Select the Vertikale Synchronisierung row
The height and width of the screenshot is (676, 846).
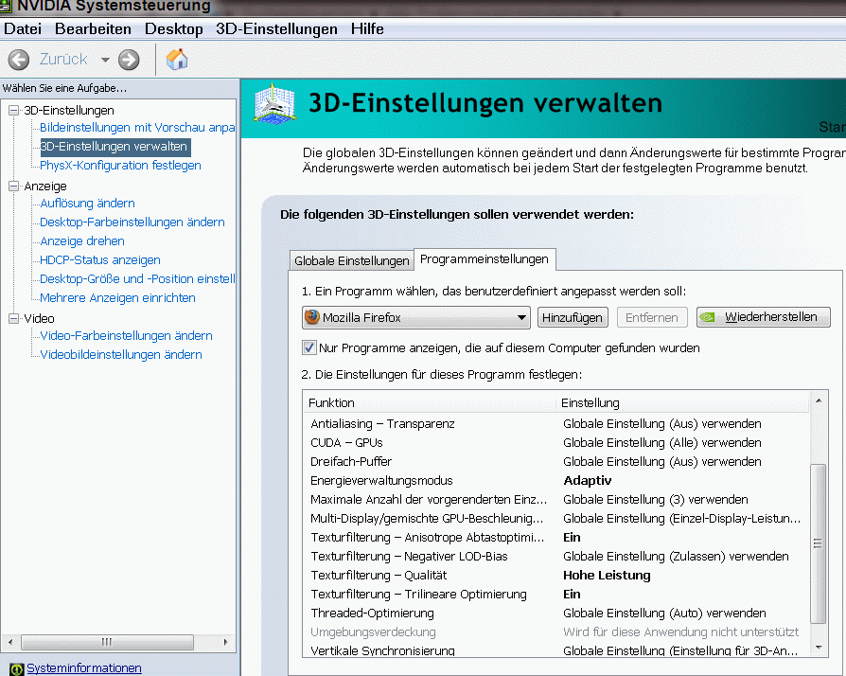[555, 650]
